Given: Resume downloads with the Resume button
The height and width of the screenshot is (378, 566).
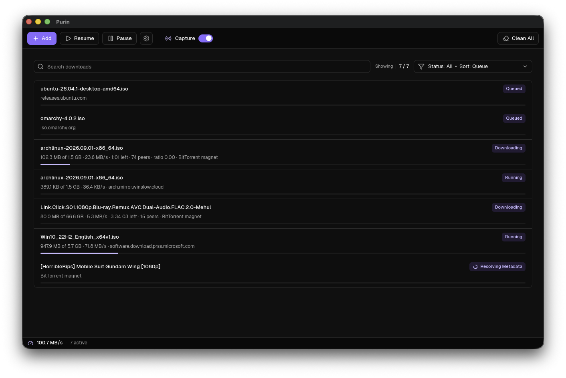Looking at the screenshot, I should tap(79, 38).
